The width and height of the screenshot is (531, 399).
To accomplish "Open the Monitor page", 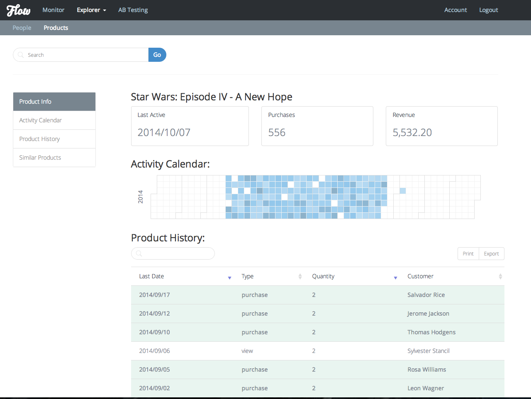I will point(54,10).
